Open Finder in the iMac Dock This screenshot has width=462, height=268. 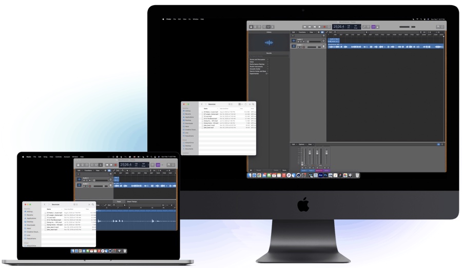coord(249,175)
